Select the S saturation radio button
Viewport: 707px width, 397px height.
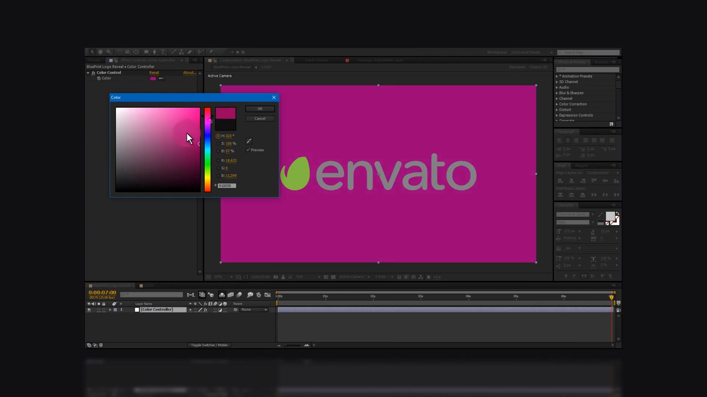(218, 144)
